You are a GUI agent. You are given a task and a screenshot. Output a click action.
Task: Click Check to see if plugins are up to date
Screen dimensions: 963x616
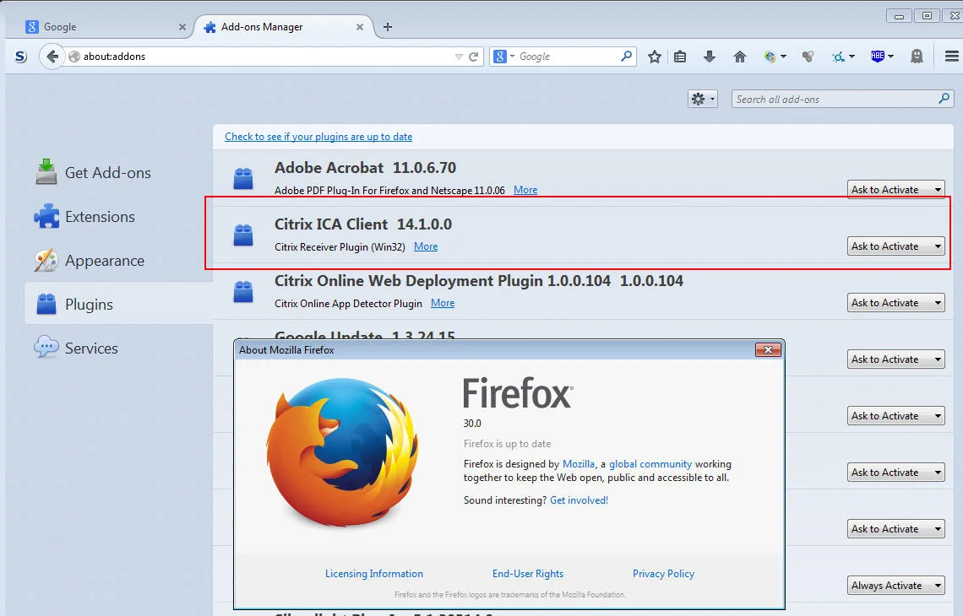(x=318, y=137)
